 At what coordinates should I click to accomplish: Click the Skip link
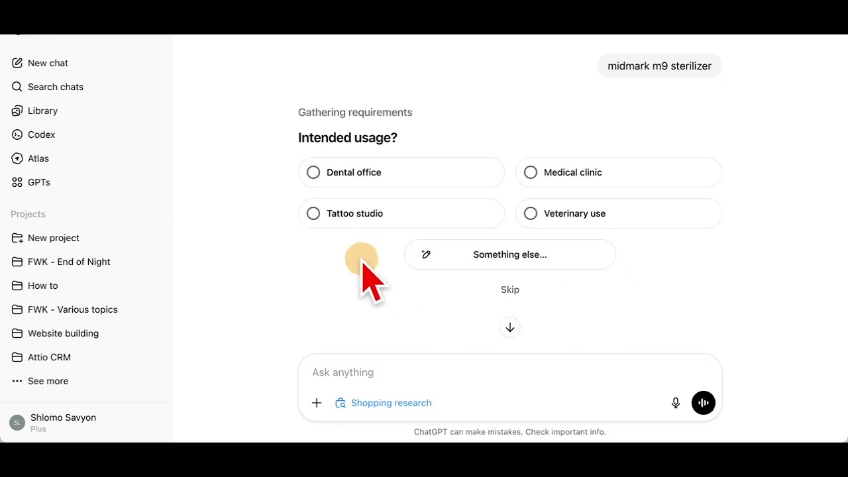(510, 290)
